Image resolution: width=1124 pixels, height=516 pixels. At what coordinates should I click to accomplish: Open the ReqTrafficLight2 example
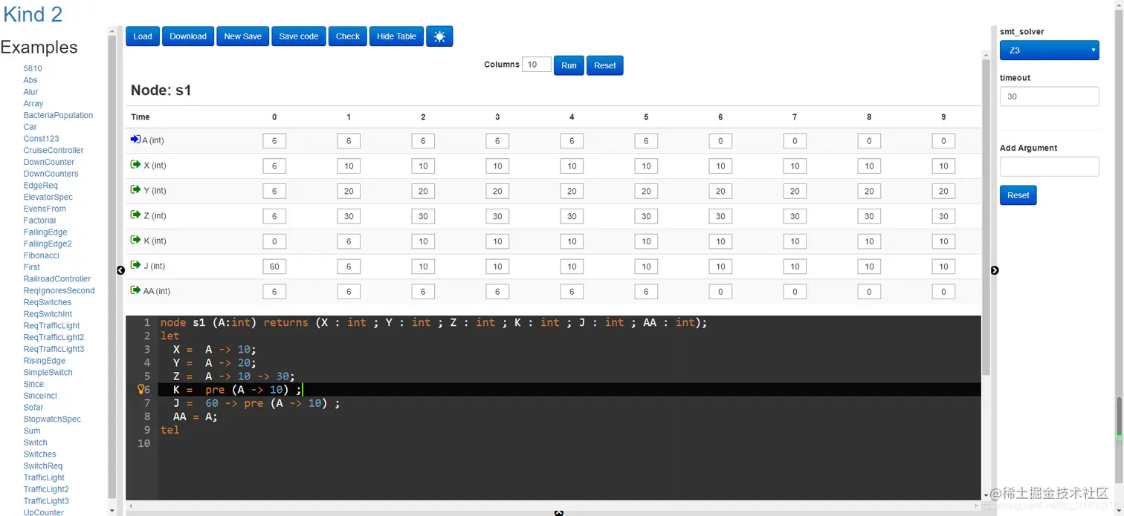(54, 337)
